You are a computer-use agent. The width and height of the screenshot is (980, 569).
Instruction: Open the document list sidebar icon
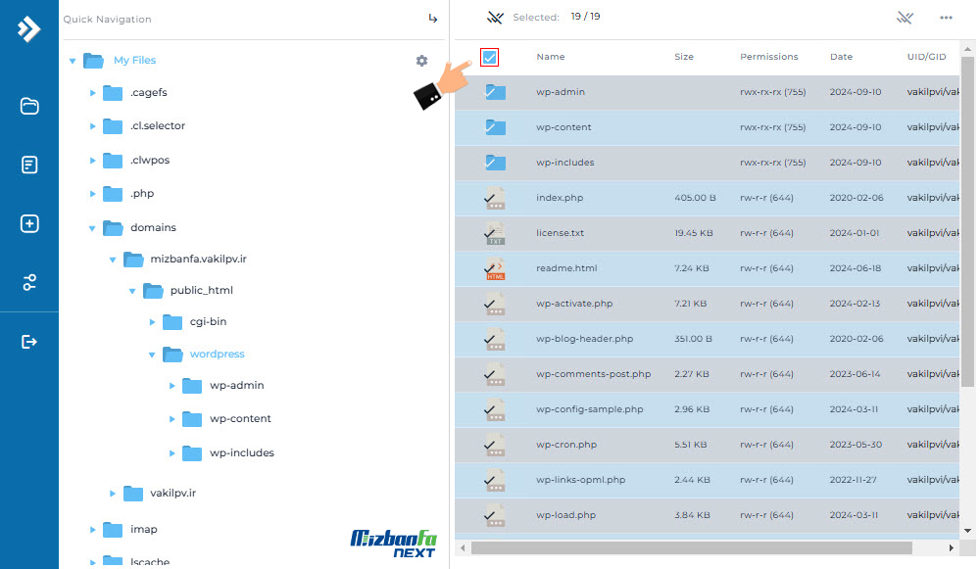pyautogui.click(x=29, y=165)
